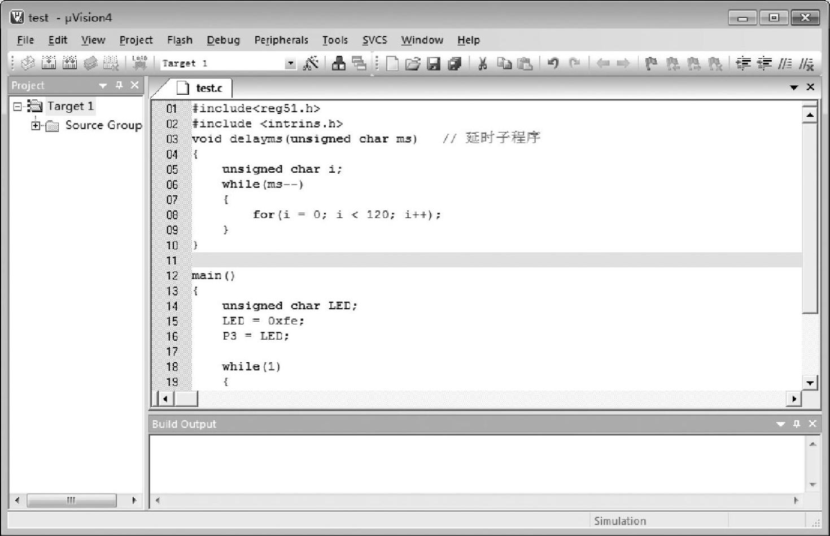The image size is (830, 536).
Task: Close the Project panel
Action: 134,85
